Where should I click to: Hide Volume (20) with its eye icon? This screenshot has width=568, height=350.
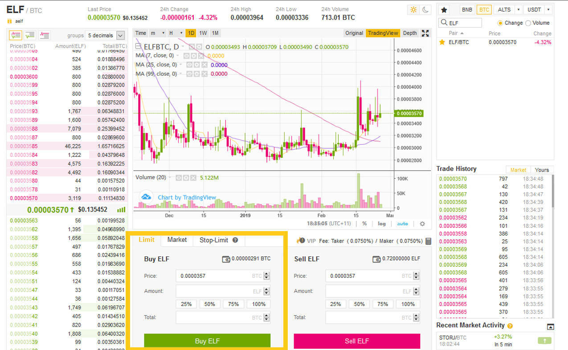click(178, 177)
